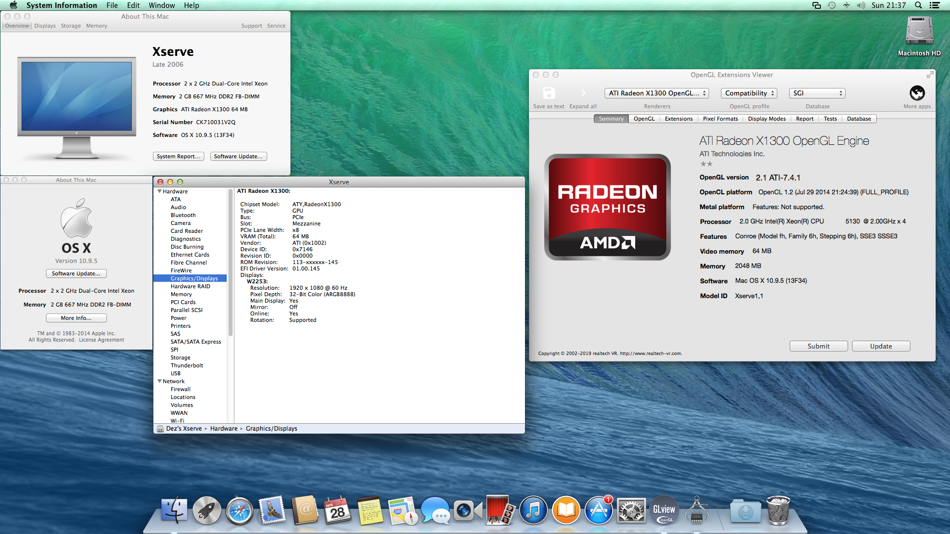
Task: Click Support link in About This Mac
Action: 251,26
